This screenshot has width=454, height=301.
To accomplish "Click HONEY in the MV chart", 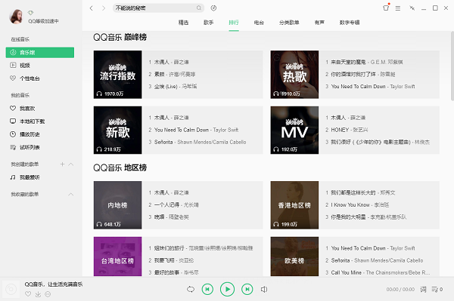I will tap(340, 130).
